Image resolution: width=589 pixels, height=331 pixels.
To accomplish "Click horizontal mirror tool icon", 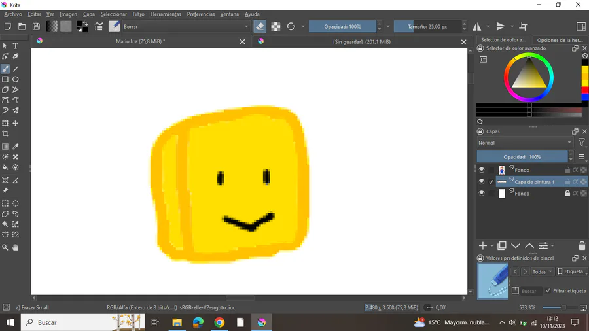I will [477, 27].
